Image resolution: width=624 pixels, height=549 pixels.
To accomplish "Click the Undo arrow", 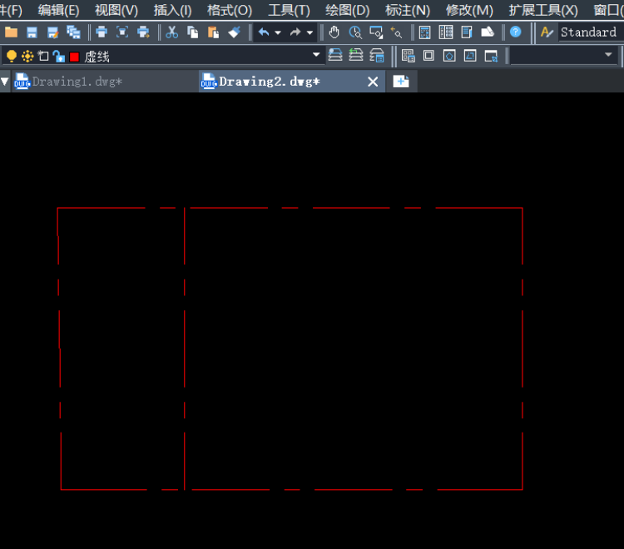I will point(264,32).
